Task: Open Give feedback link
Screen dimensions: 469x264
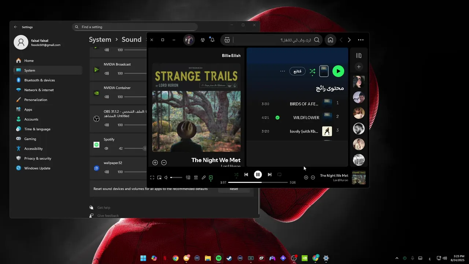Action: (108, 216)
